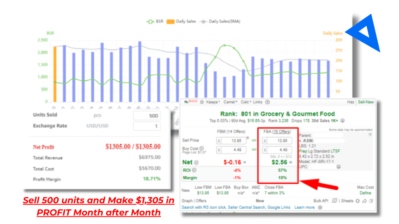Click the external popout icon beside Parent
The height and width of the screenshot is (224, 399).
pos(370,135)
